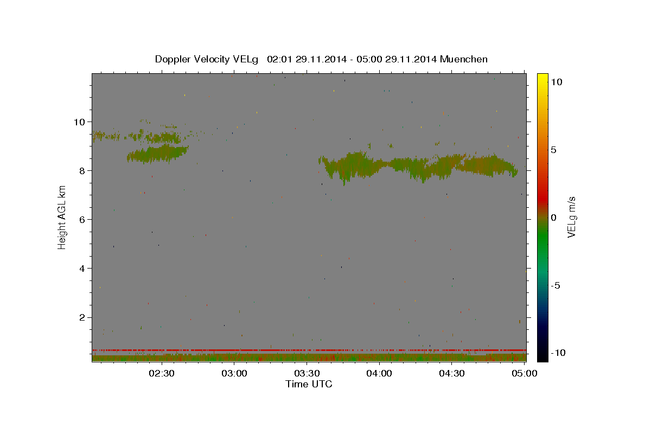The height and width of the screenshot is (434, 651).
Task: Click the cloud echo near 02:30 at 8.5 km
Action: point(158,154)
